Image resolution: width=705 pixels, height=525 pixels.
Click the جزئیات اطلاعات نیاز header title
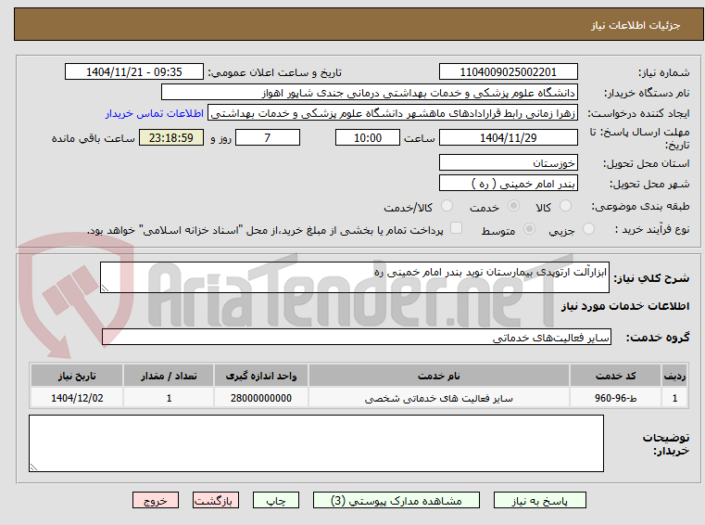click(x=635, y=25)
